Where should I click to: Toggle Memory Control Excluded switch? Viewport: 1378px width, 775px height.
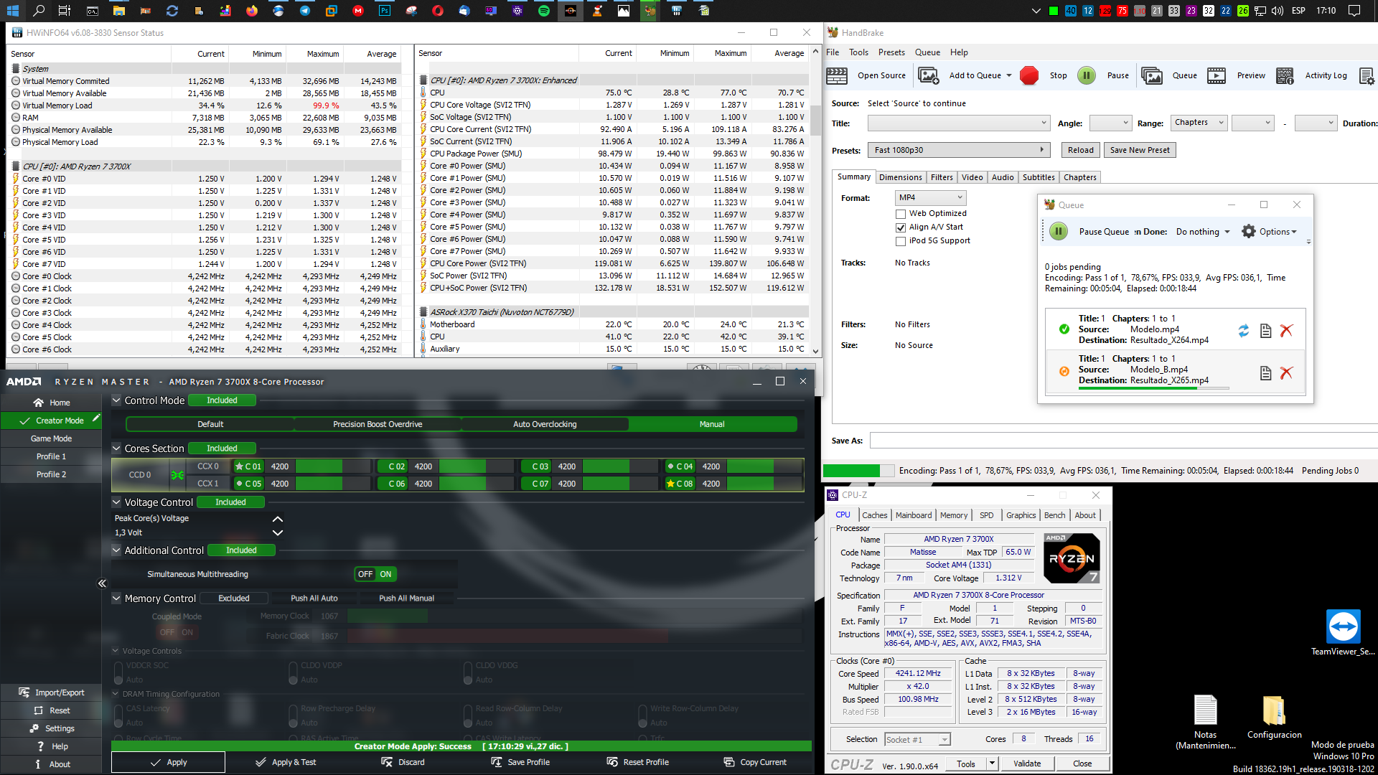(x=234, y=598)
